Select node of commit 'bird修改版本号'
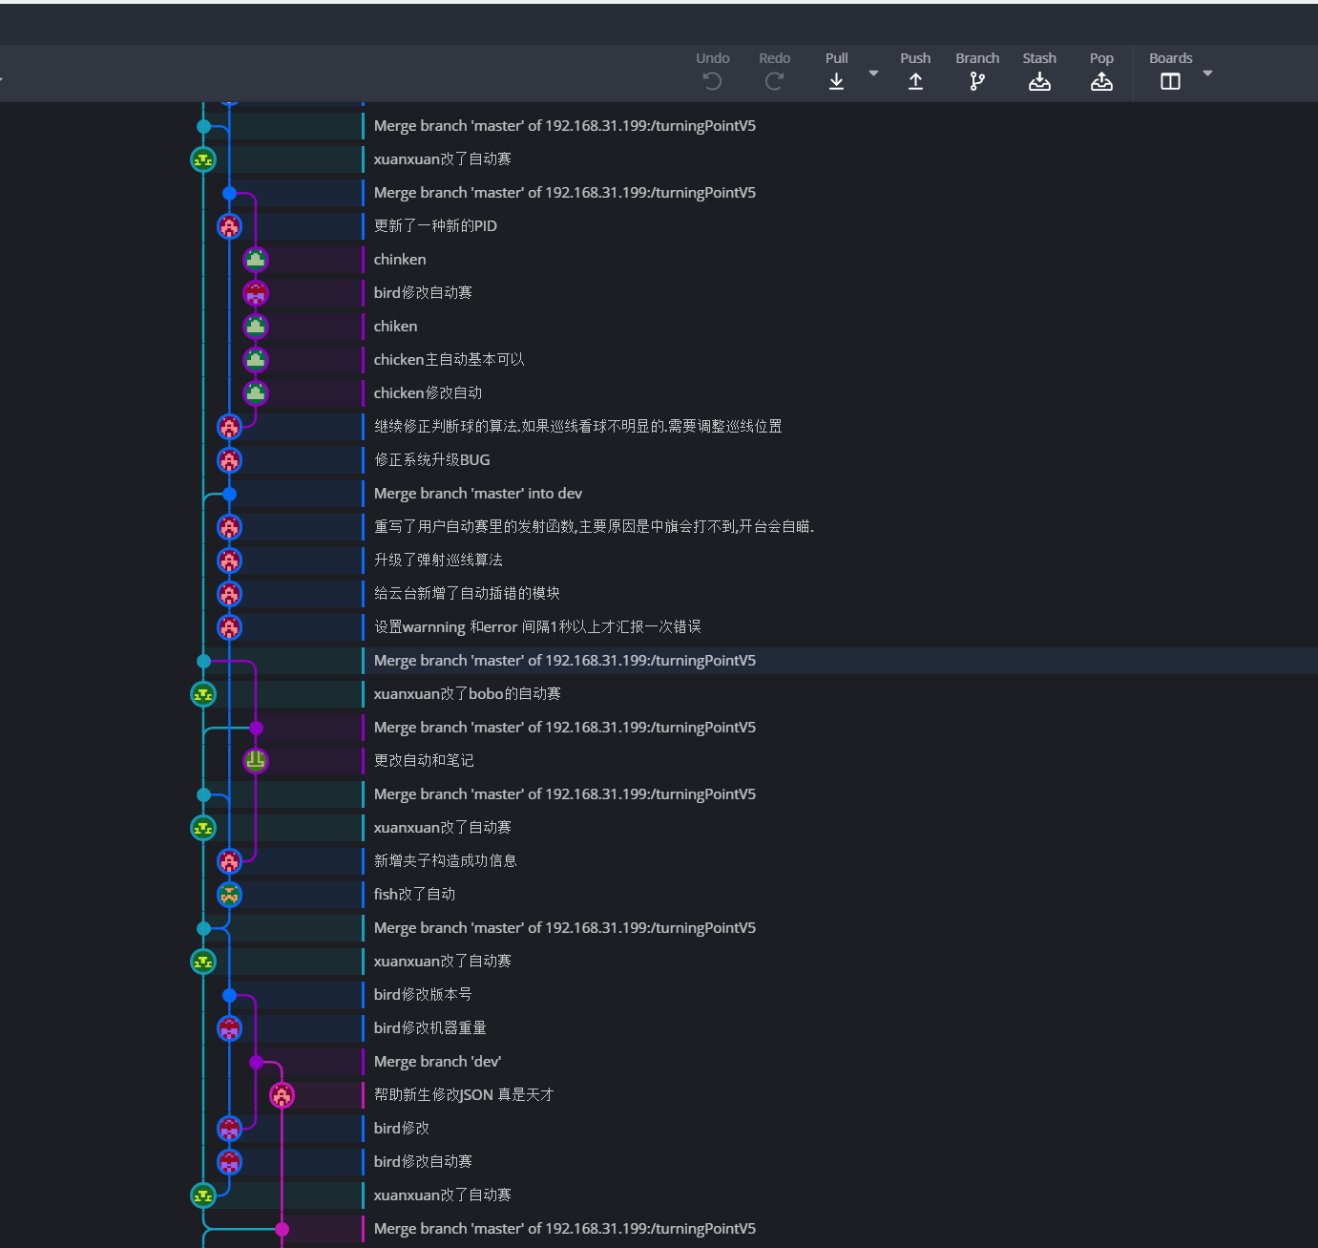The height and width of the screenshot is (1248, 1318). [229, 995]
